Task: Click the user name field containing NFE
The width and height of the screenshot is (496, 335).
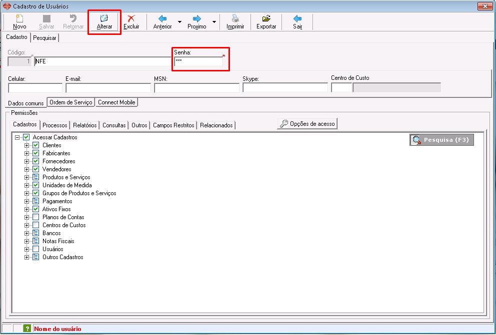Action: coord(102,61)
